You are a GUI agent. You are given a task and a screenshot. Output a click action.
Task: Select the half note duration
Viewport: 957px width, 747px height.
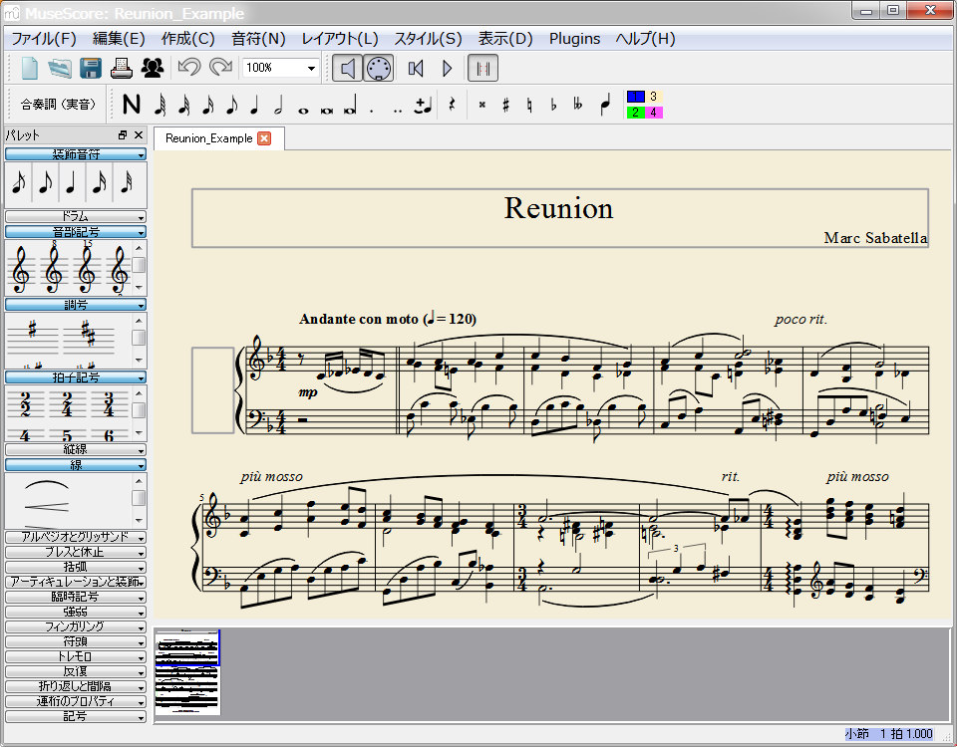[x=278, y=105]
